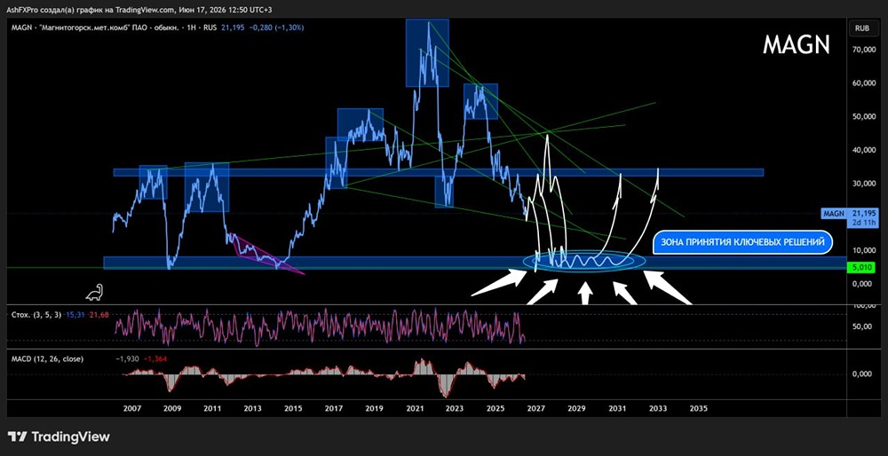Click the TradingView logo at the bottom
The width and height of the screenshot is (888, 456).
[x=59, y=436]
